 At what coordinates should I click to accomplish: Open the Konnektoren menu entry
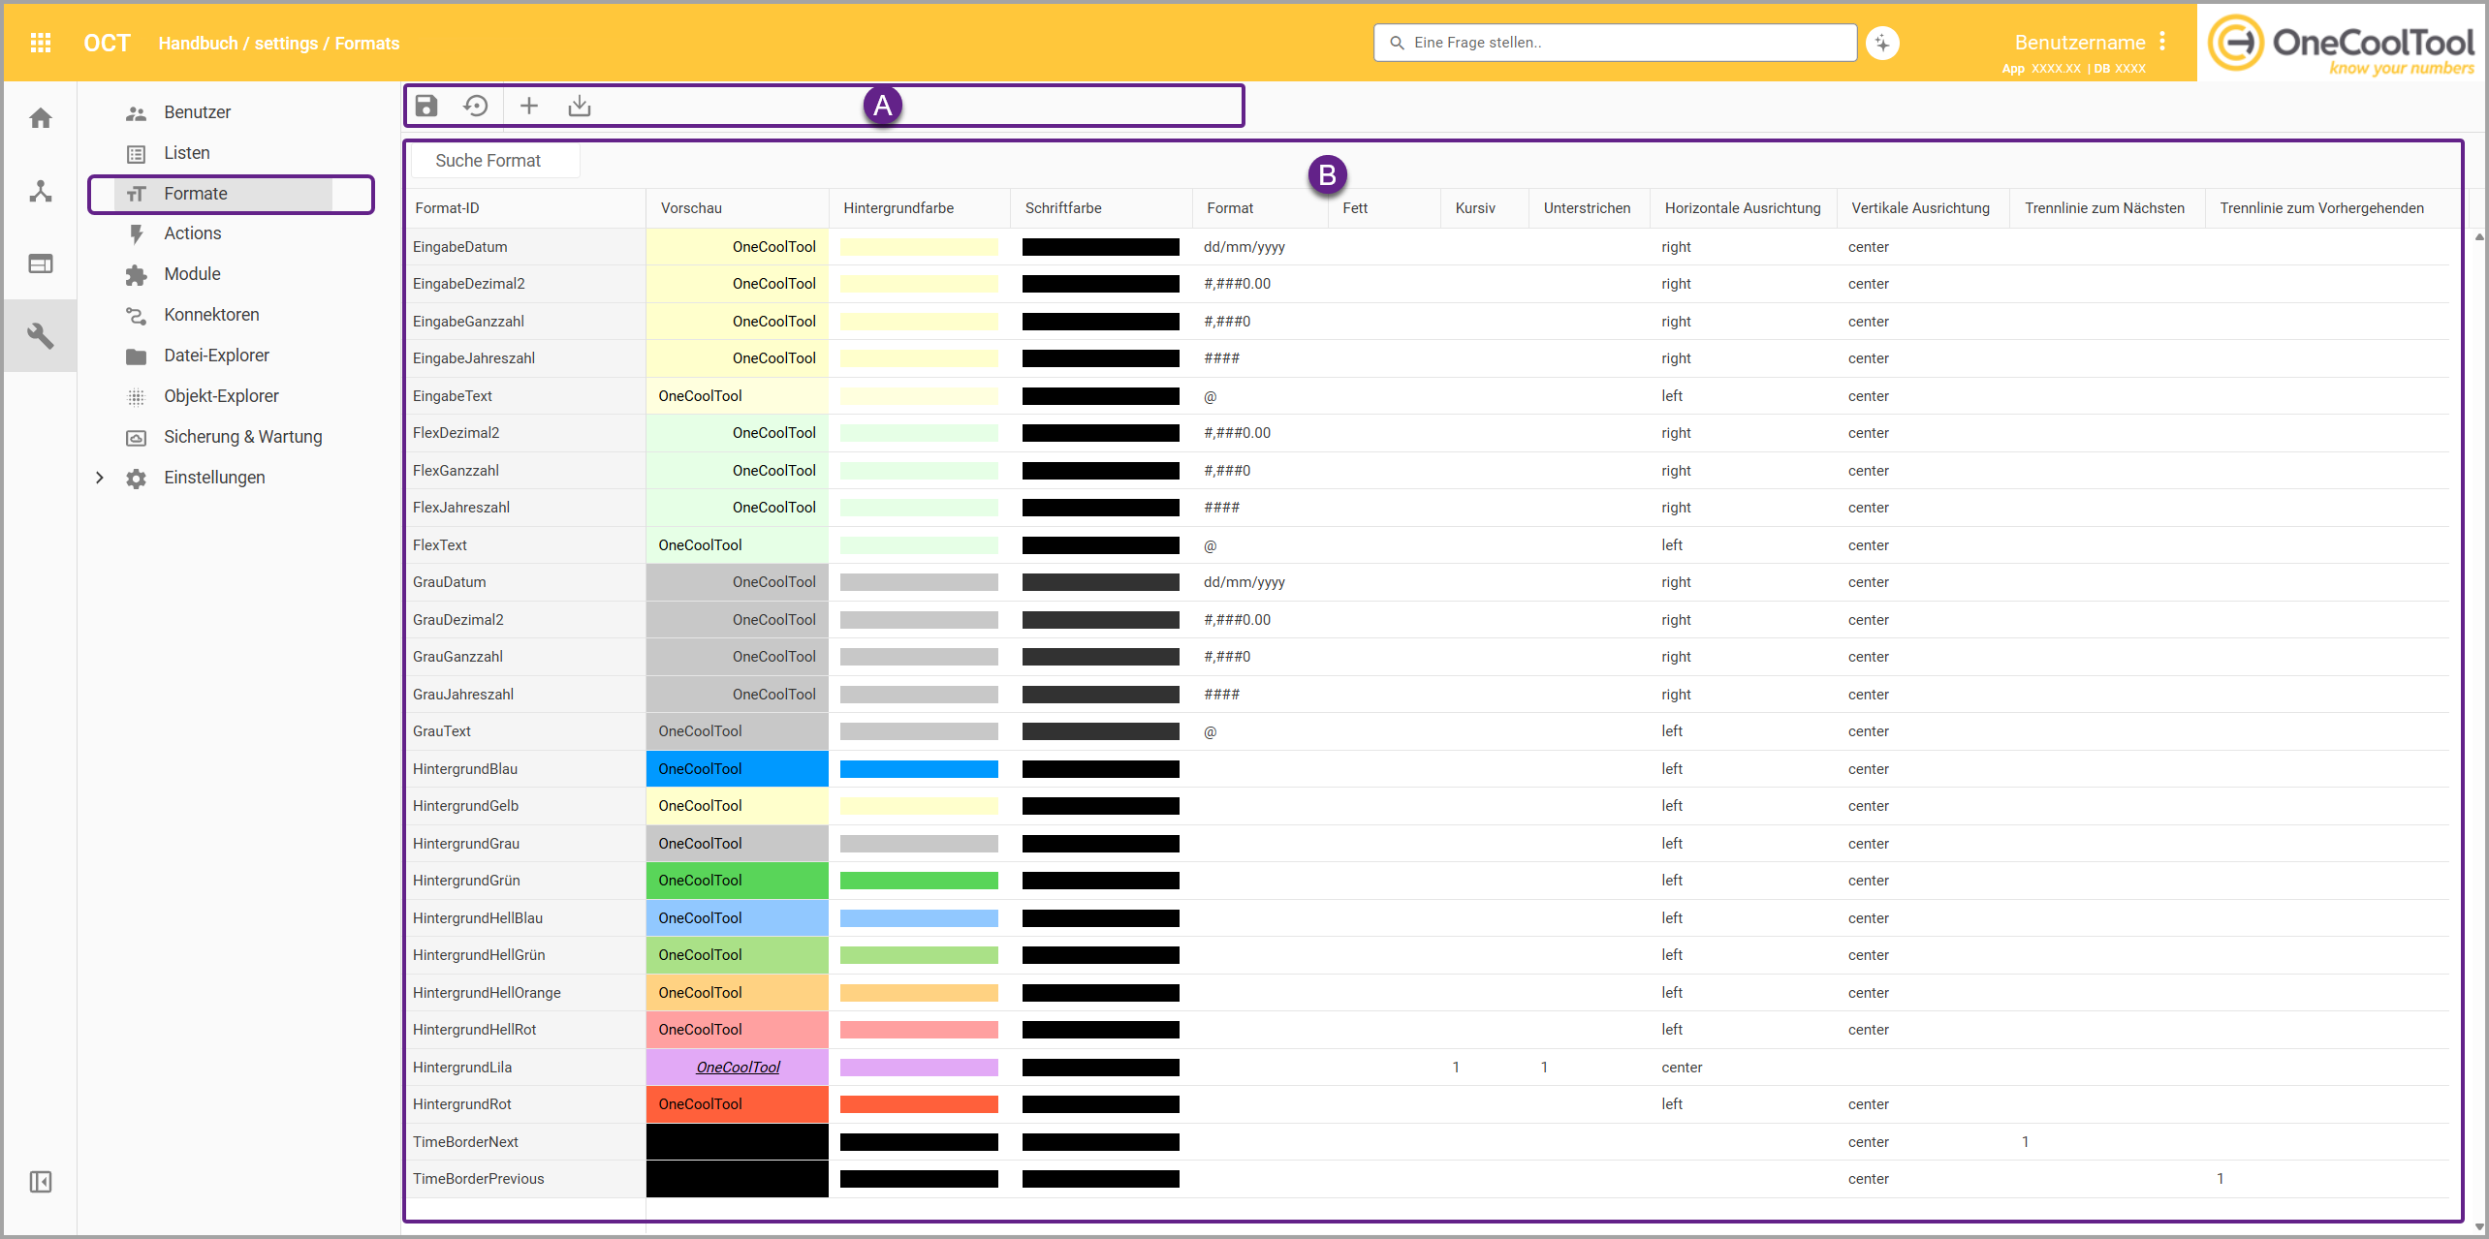212,315
